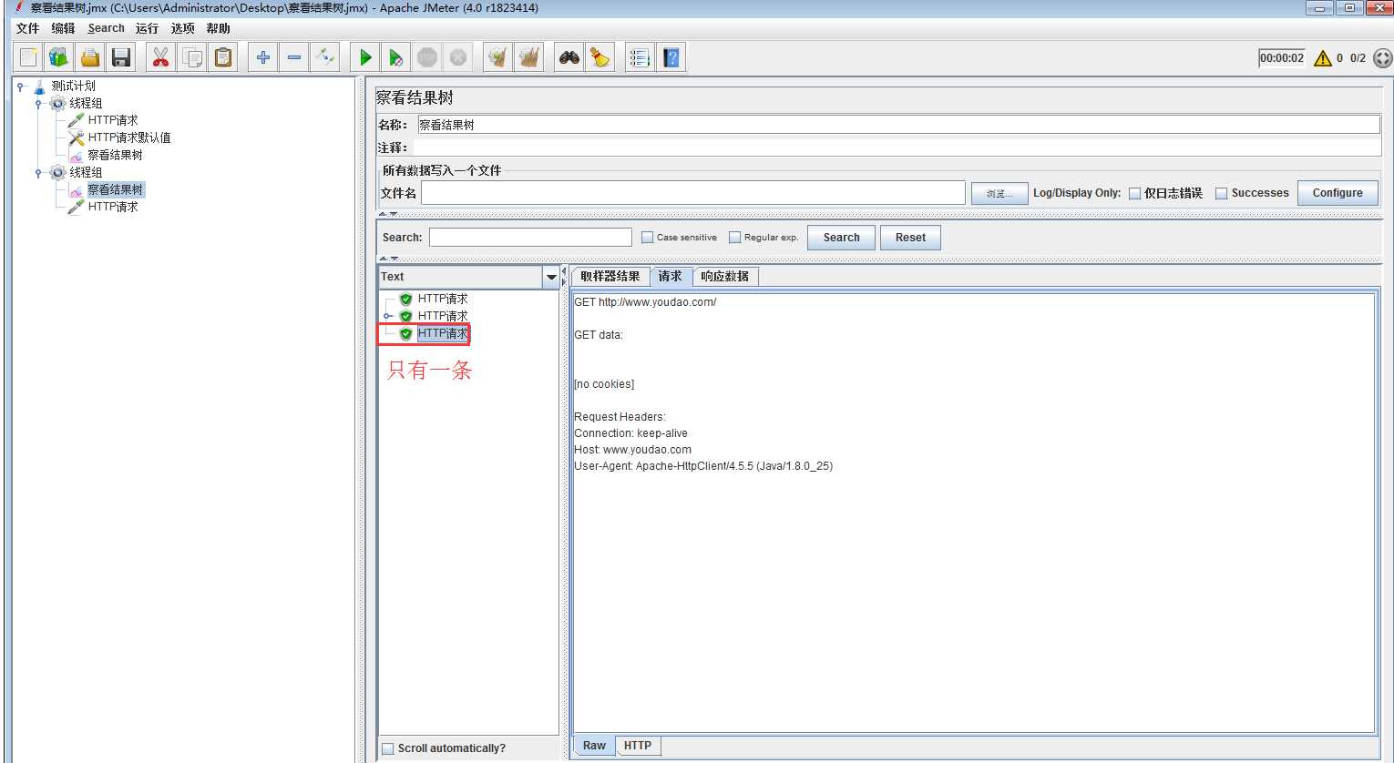Viewport: 1394px width, 763px height.
Task: Collapse the 测试计划 tree node toggle
Action: [x=21, y=86]
